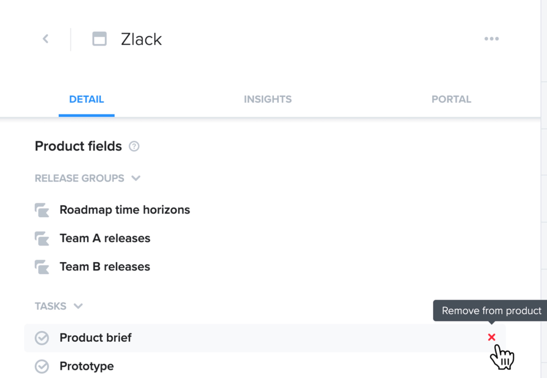Click the product window icon beside Zlack

(x=99, y=39)
